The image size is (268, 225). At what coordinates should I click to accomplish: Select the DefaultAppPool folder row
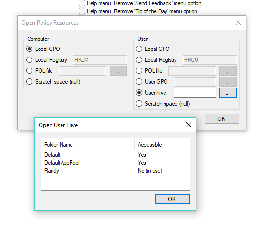point(115,163)
